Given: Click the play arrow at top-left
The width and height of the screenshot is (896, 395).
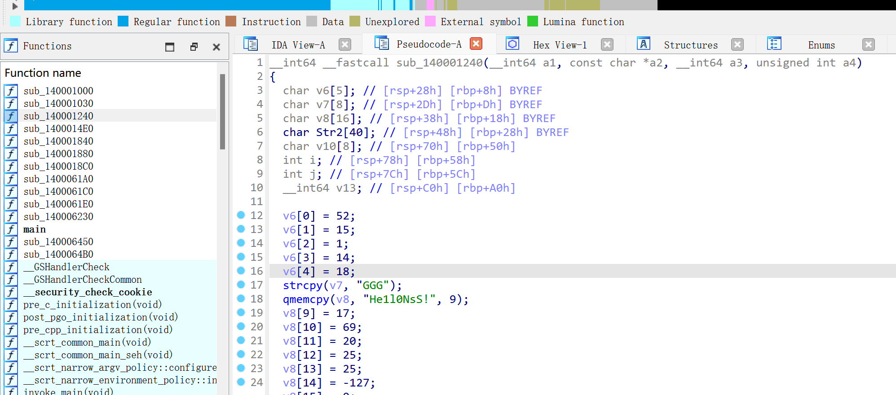Looking at the screenshot, I should [x=14, y=6].
